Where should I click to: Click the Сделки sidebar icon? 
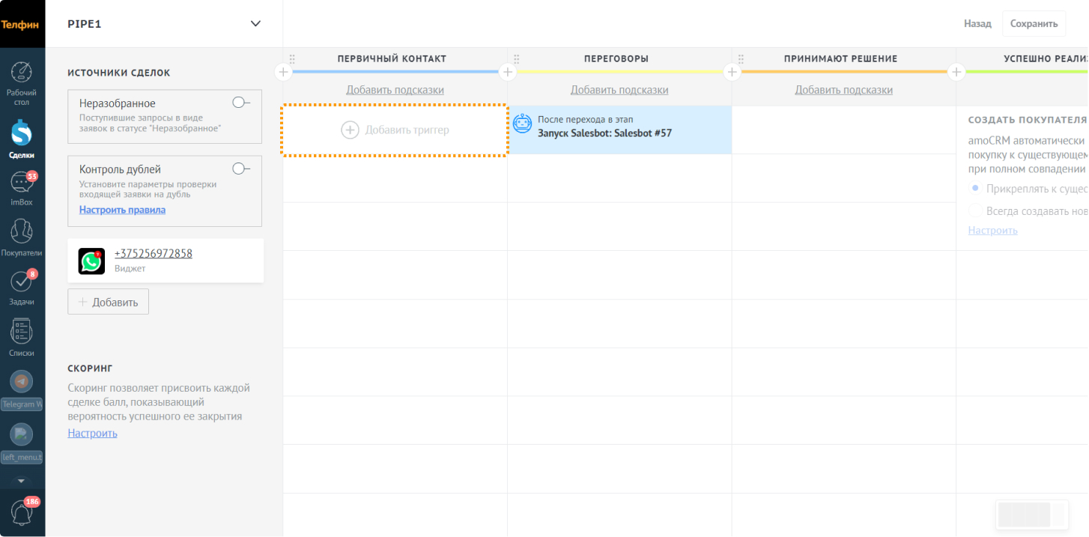(22, 133)
